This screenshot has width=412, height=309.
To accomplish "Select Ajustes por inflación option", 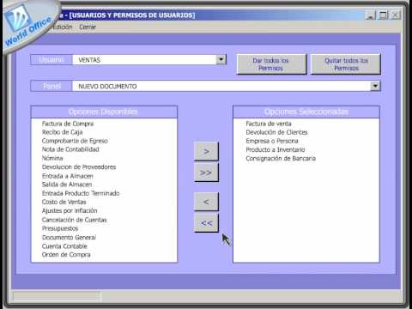I will pos(70,211).
